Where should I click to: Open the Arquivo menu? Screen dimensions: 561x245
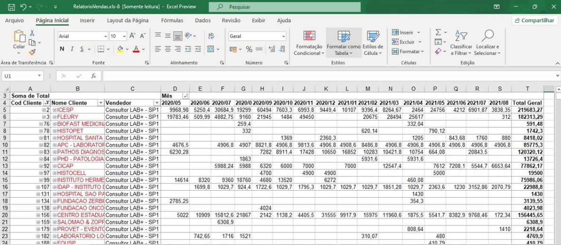[x=14, y=21]
